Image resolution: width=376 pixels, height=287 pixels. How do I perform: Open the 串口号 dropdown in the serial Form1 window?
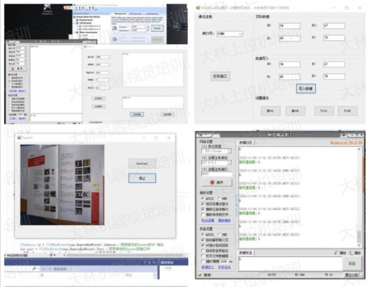pyautogui.click(x=103, y=57)
